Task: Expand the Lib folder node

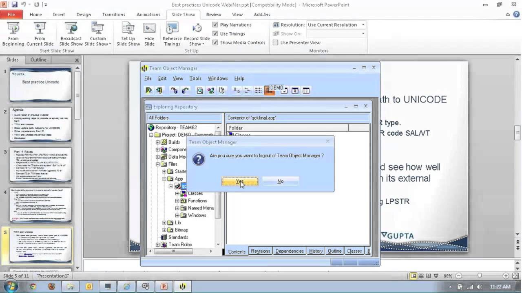Action: [x=164, y=223]
